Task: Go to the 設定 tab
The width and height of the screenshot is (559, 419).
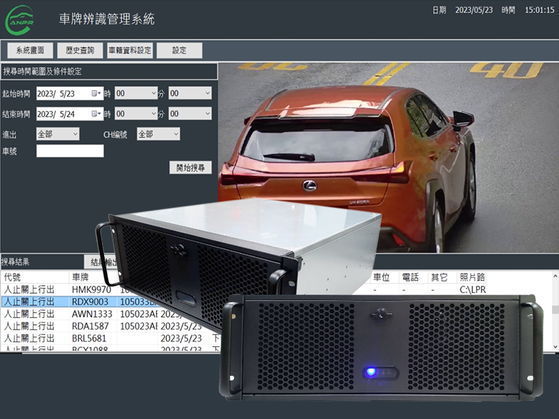Action: 179,50
